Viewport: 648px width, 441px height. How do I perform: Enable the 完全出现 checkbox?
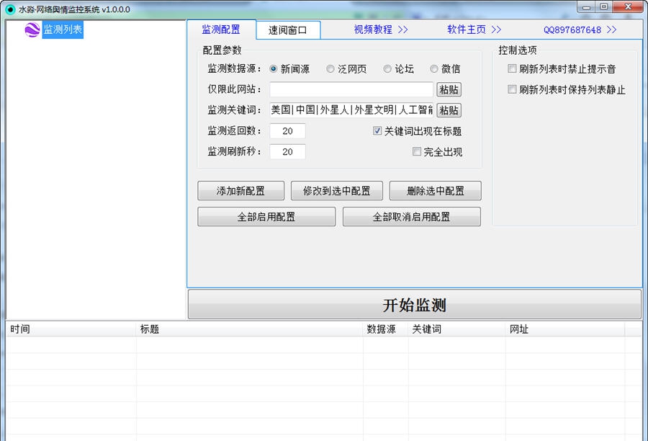coord(417,152)
